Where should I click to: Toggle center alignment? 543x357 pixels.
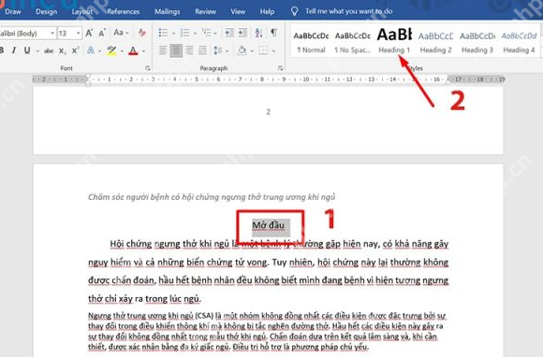point(176,50)
